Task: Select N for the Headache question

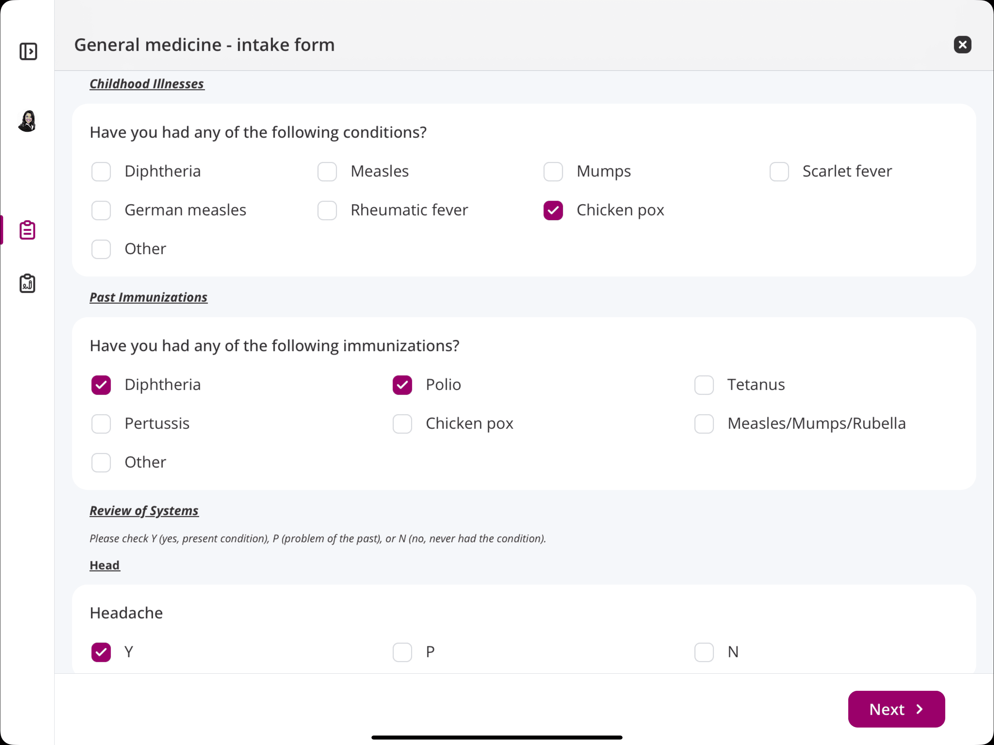Action: [x=704, y=653]
